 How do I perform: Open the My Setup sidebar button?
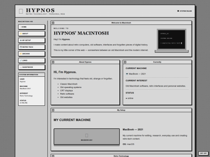31,40
